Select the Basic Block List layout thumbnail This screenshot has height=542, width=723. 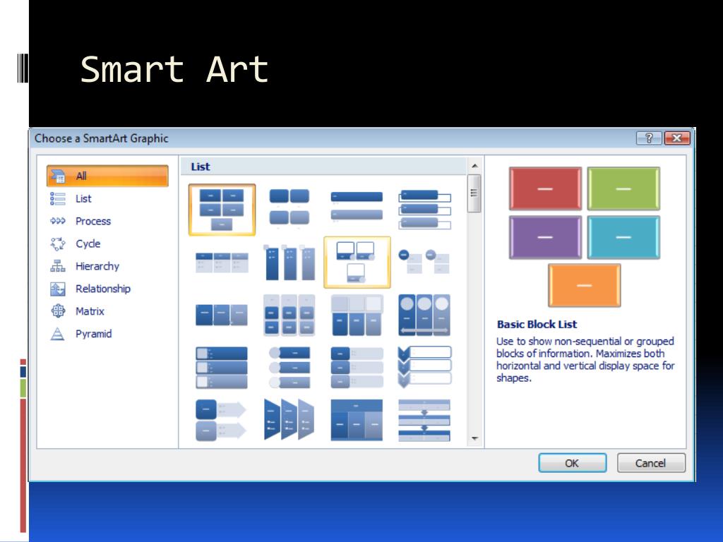(222, 210)
